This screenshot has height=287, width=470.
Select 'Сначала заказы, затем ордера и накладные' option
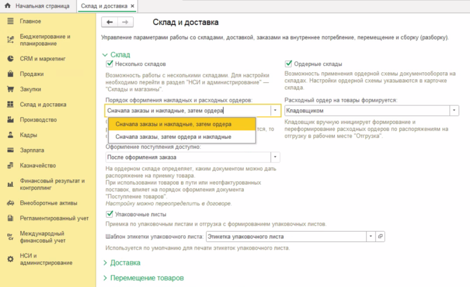[x=173, y=137]
